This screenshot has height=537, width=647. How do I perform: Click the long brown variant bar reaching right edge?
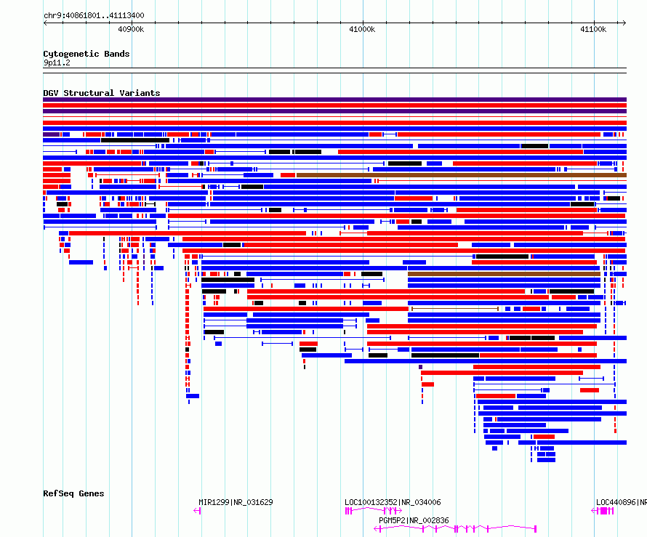(x=462, y=175)
